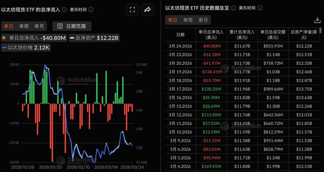Select the 3月 23,2026 date cell
Image resolution: width=324 pixels, height=172 pixels.
180,55
